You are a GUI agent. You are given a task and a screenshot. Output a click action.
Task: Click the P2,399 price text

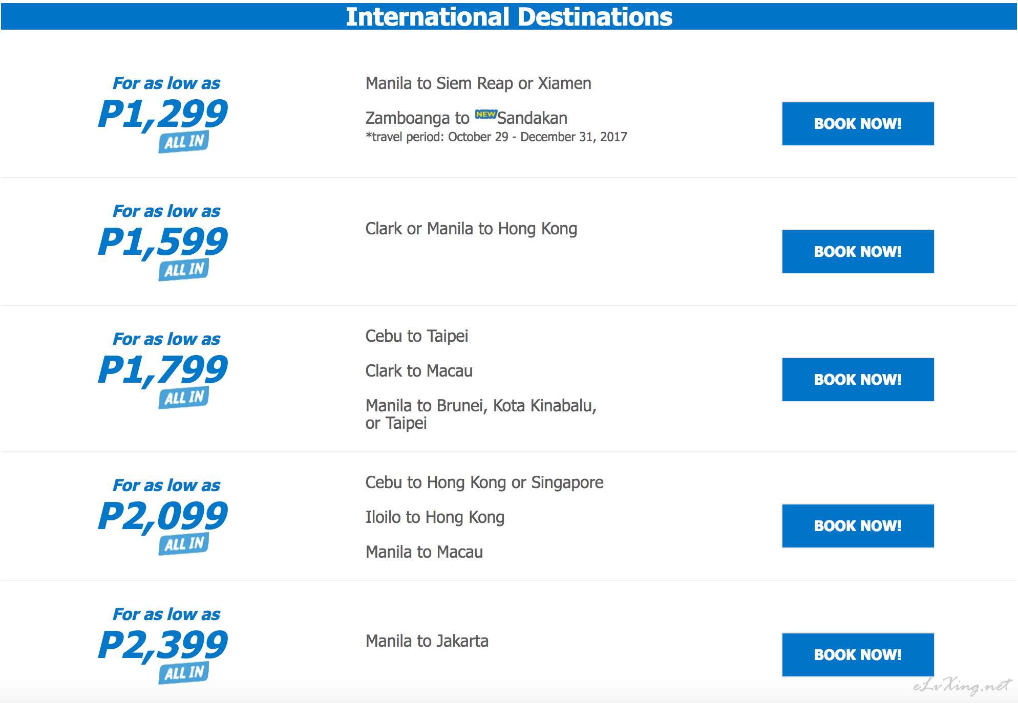point(163,644)
